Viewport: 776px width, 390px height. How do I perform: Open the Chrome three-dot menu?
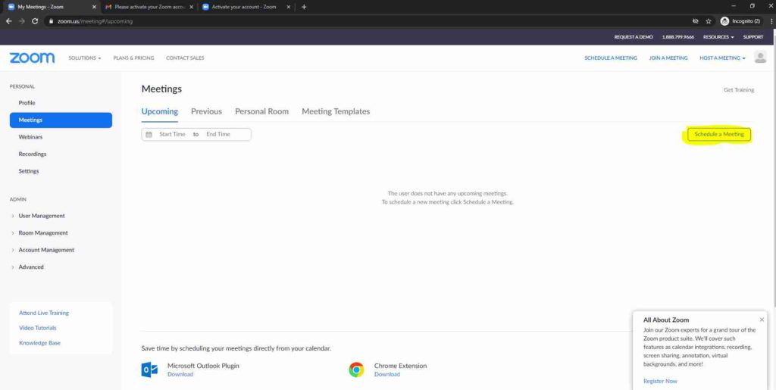[x=771, y=21]
